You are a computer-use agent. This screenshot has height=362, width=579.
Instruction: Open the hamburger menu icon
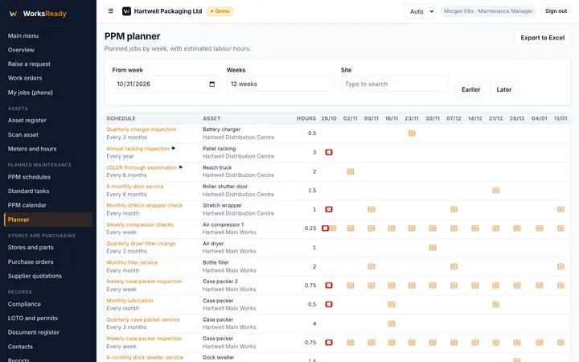111,11
